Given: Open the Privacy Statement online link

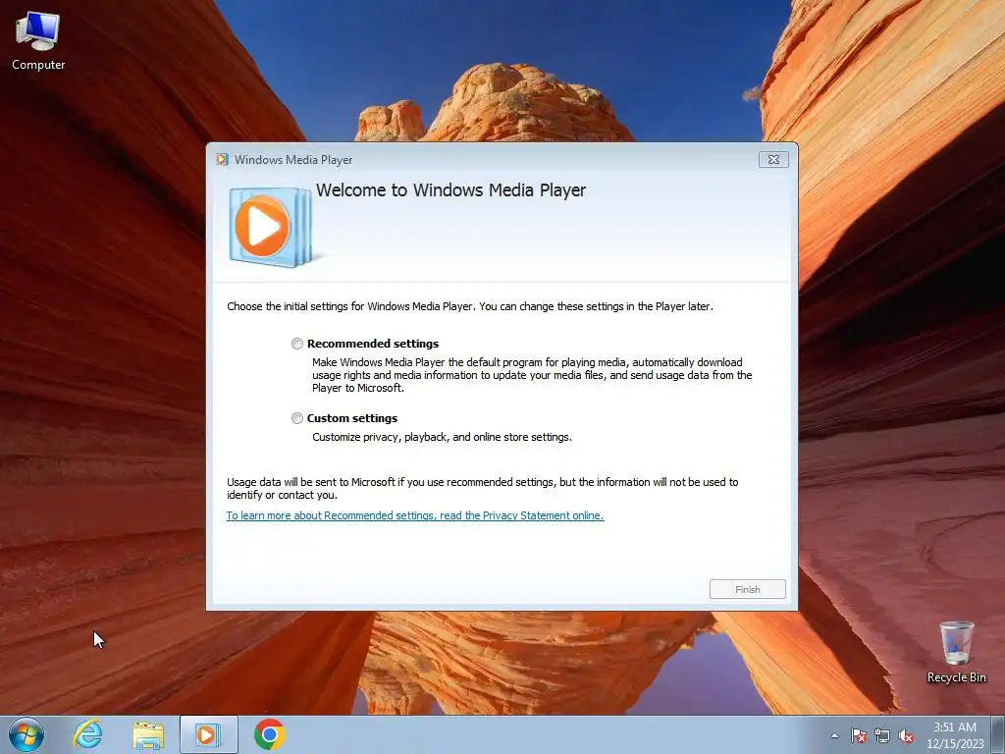Looking at the screenshot, I should tap(415, 515).
